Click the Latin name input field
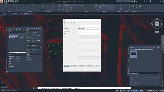The width and height of the screenshot is (164, 92). pos(89,28)
